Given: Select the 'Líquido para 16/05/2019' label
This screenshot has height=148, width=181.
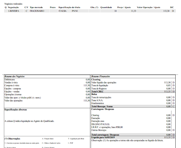Looking at the screenshot, I should click(x=103, y=138).
